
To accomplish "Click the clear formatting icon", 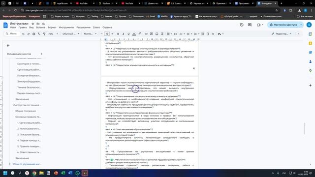I will [x=213, y=34].
